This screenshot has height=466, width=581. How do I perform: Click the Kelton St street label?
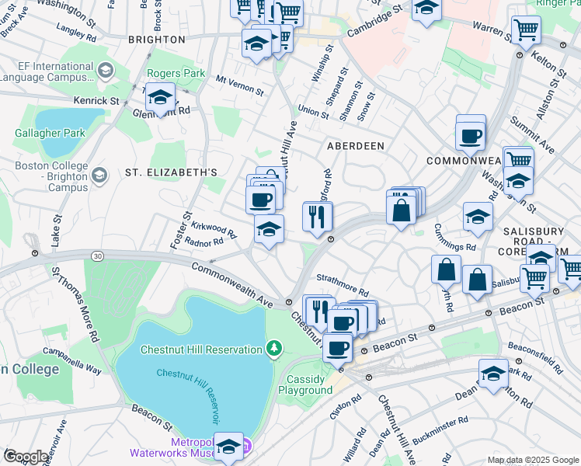coord(548,64)
